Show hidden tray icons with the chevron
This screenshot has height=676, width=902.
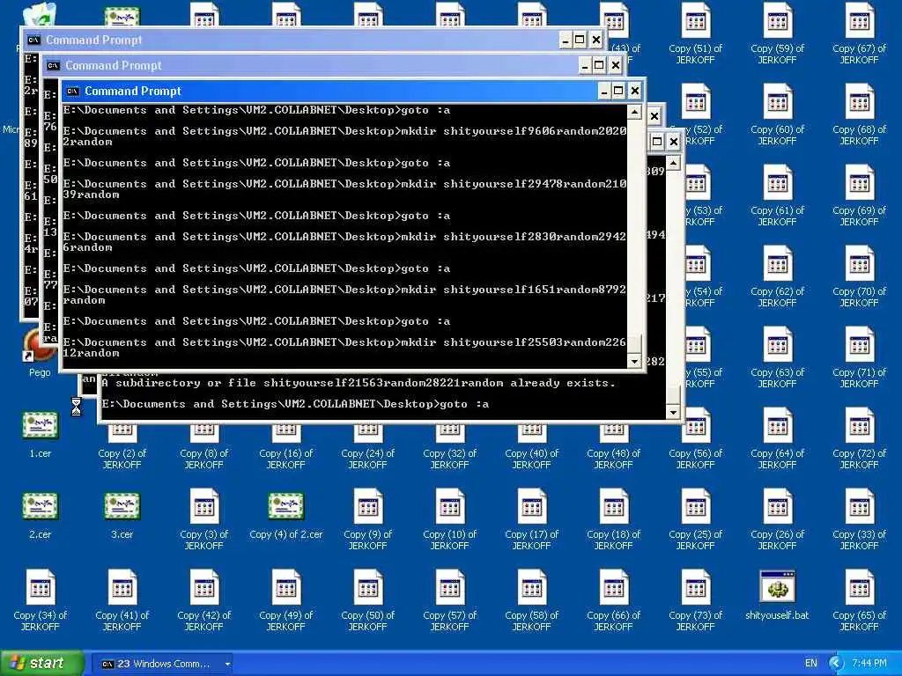pos(837,664)
